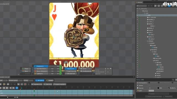Click the tree search field
The width and height of the screenshot is (177, 99).
142,6
